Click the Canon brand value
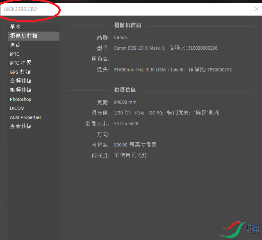262x240 pixels. coord(121,38)
